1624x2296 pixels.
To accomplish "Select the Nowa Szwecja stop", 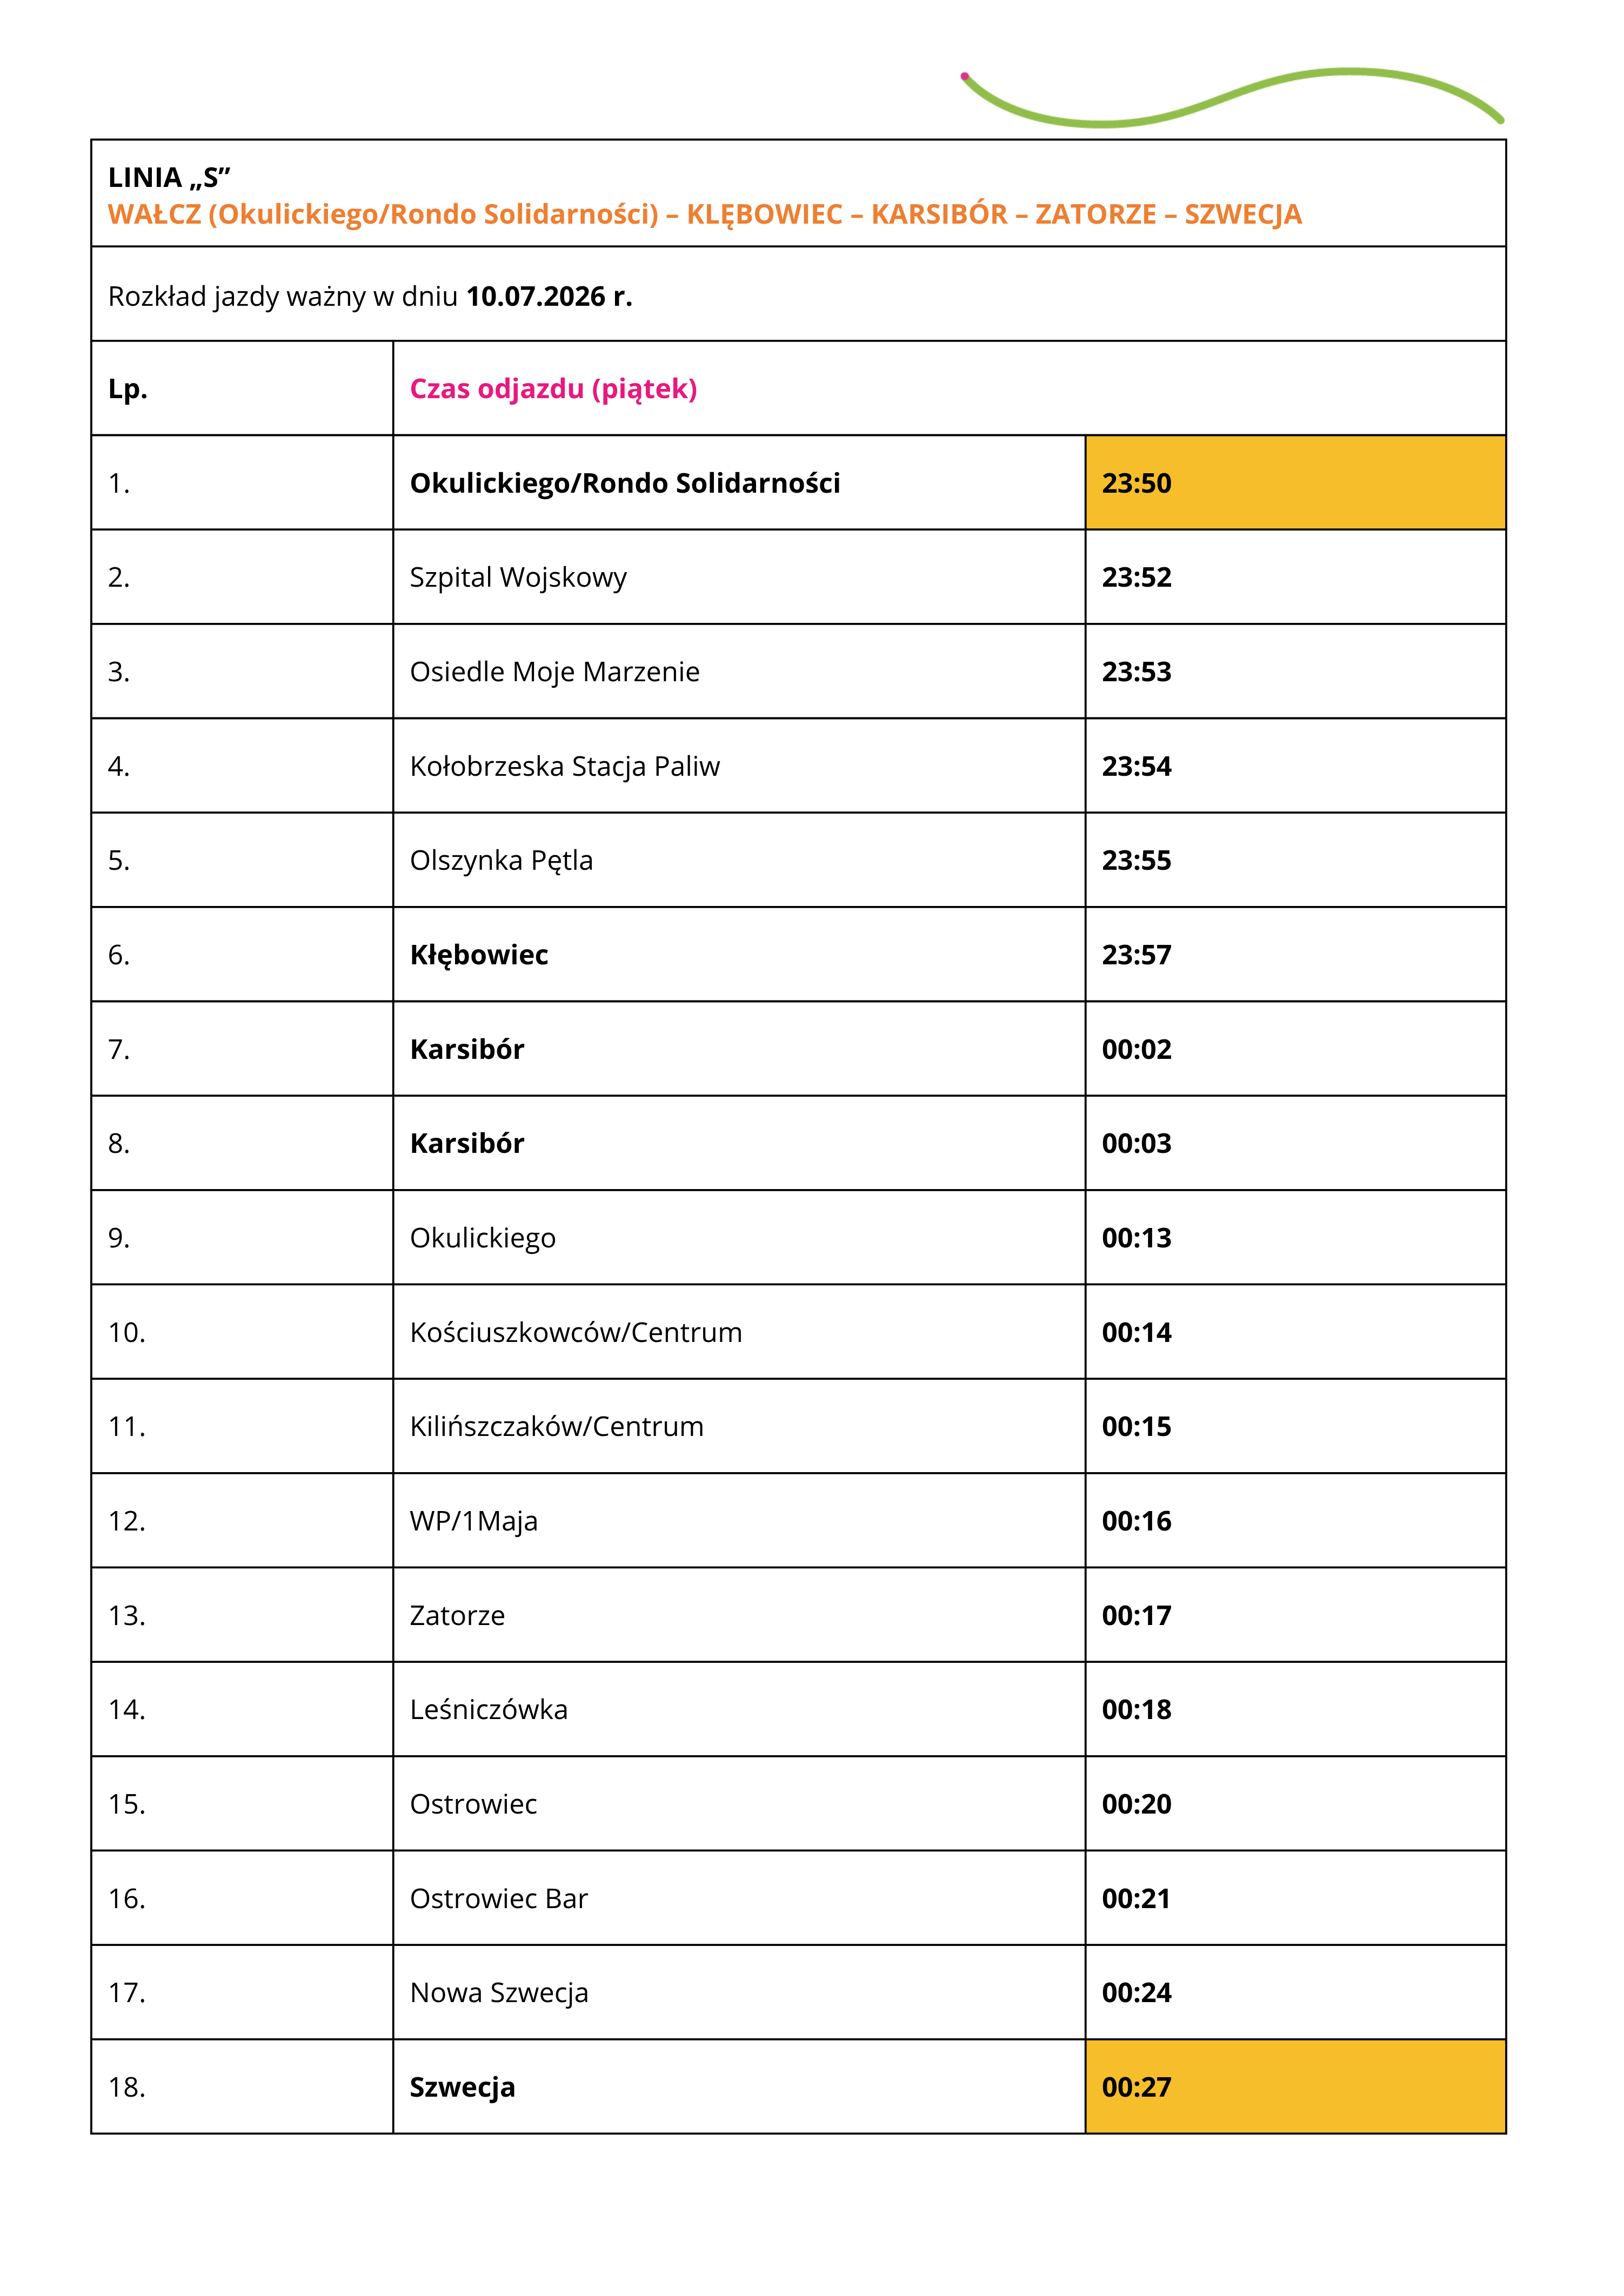I will (498, 1993).
